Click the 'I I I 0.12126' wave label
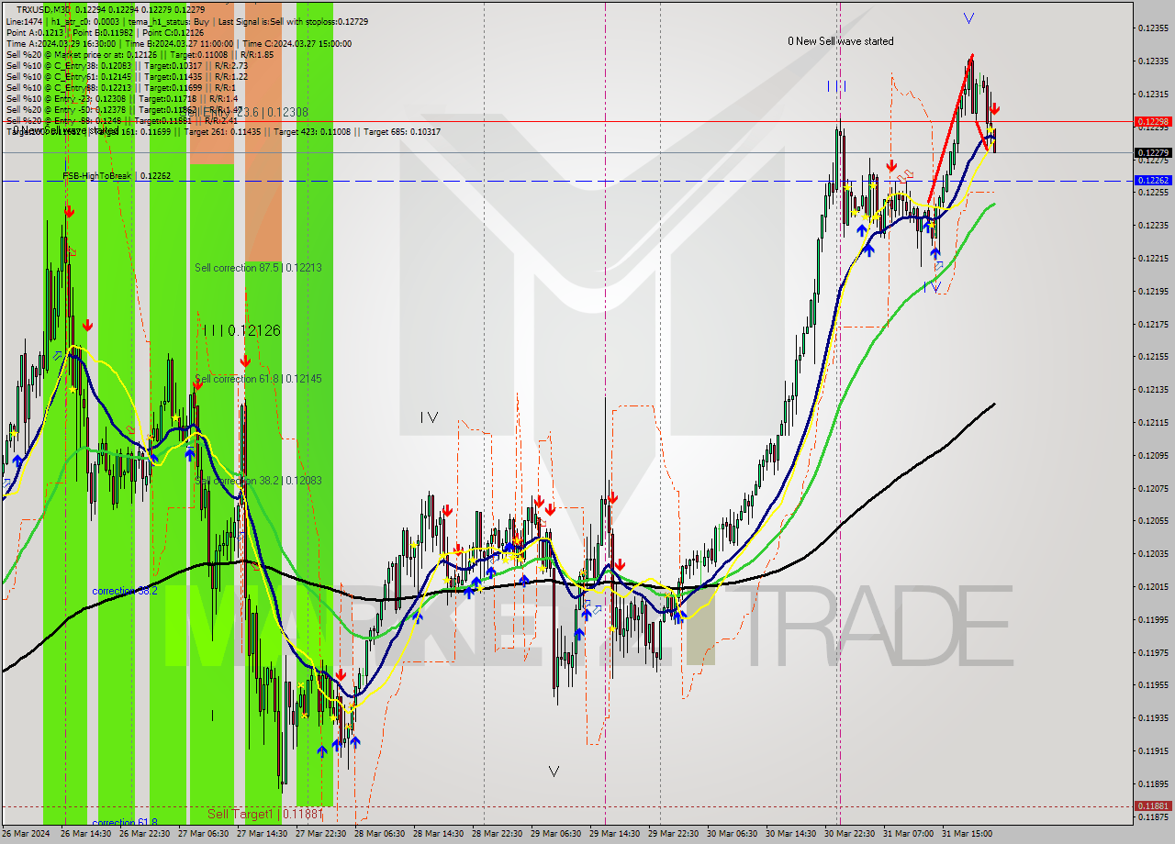 (241, 330)
